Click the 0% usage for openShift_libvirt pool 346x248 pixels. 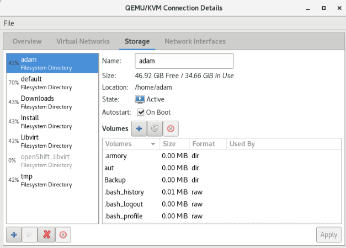(12, 160)
